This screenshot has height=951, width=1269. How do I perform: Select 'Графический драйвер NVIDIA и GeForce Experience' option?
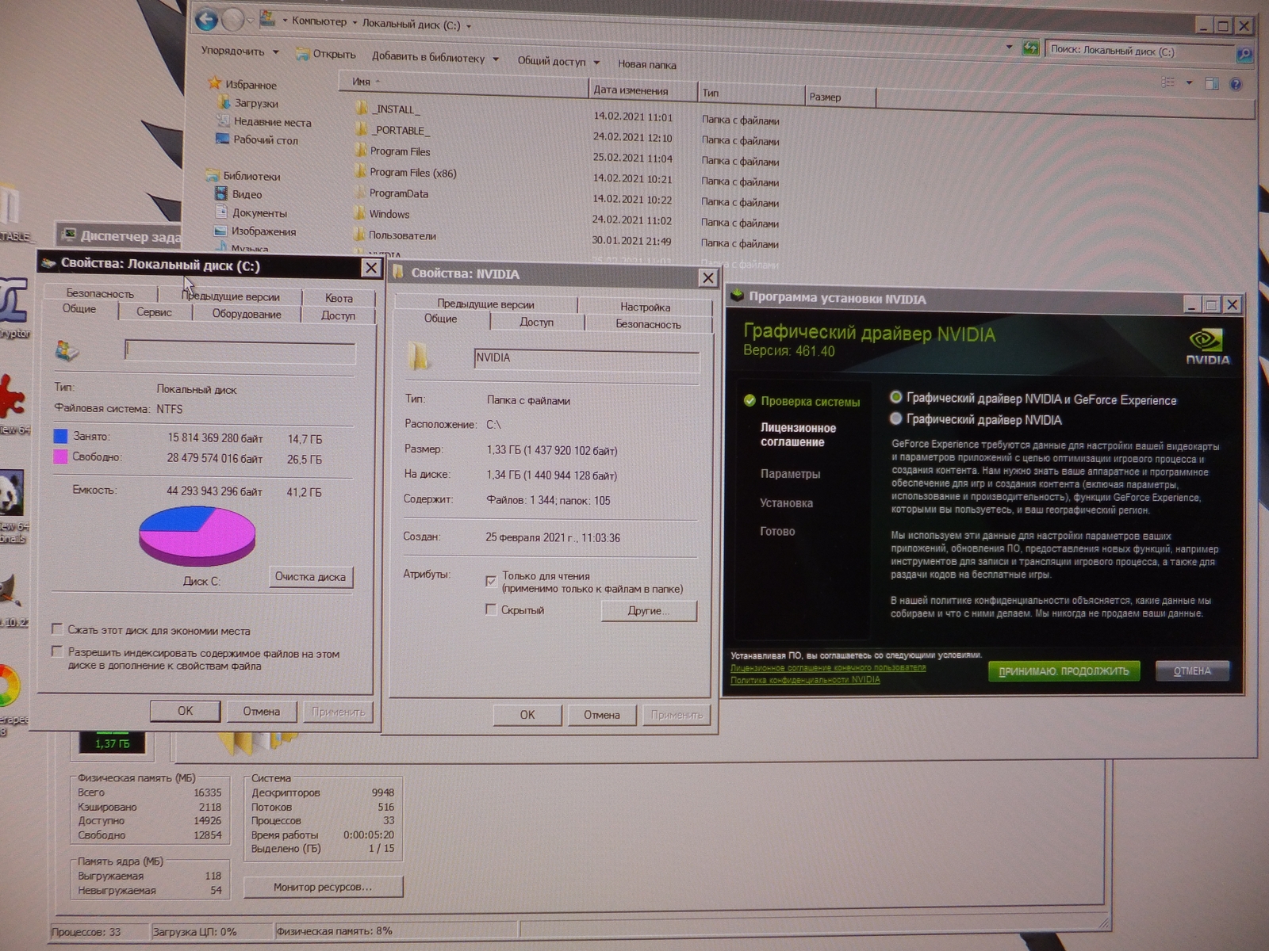coord(896,398)
